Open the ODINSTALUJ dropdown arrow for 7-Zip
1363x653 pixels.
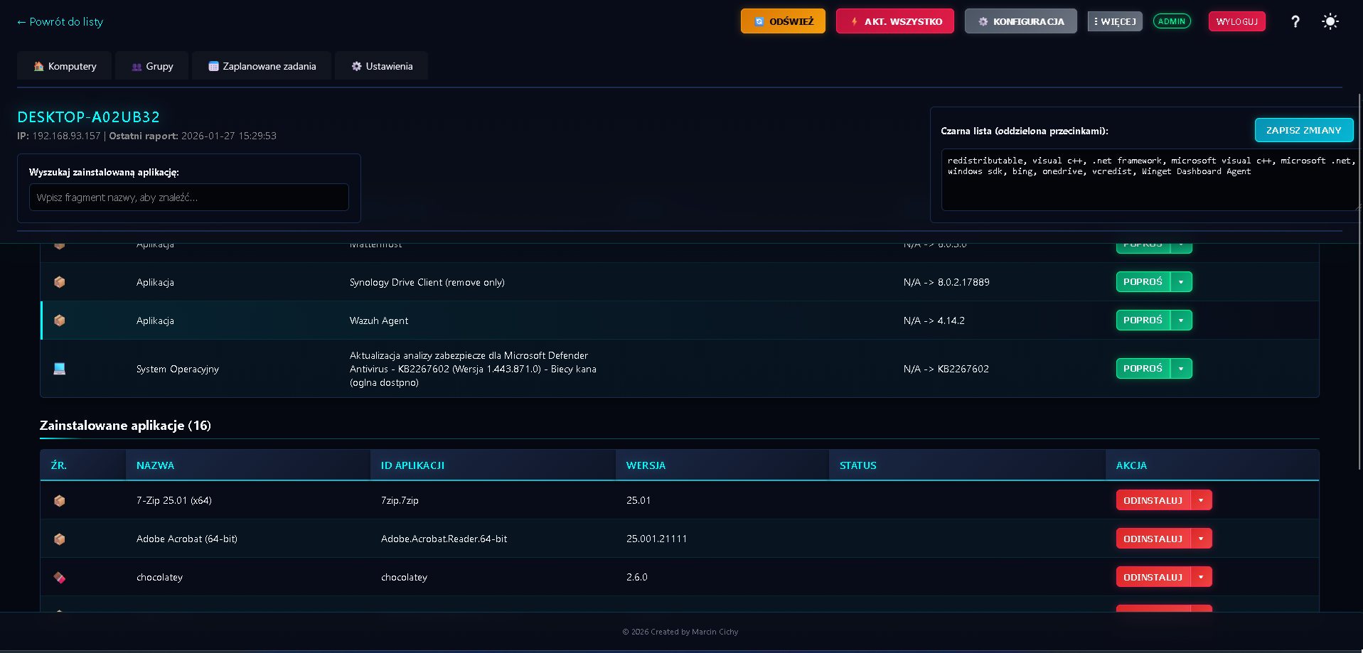tap(1201, 500)
